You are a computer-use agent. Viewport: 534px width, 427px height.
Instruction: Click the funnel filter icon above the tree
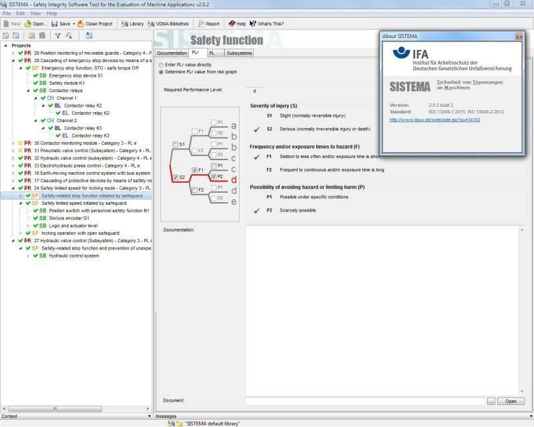coord(58,35)
